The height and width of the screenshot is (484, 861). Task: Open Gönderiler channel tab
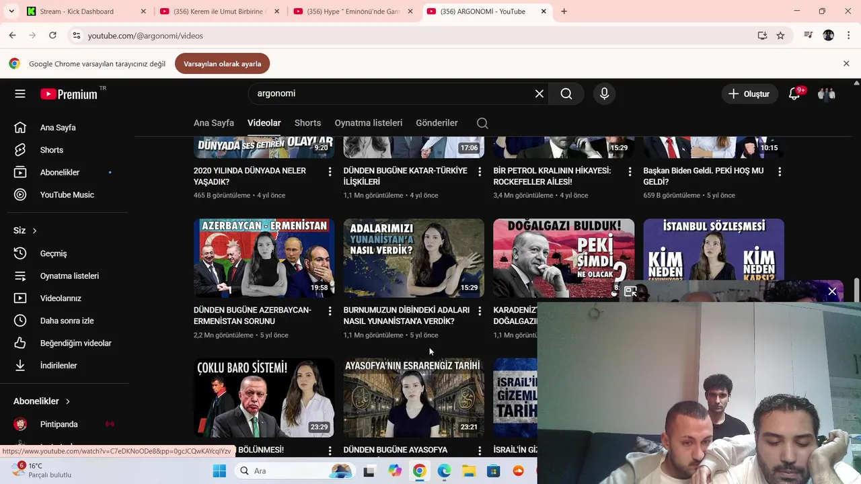pyautogui.click(x=437, y=123)
